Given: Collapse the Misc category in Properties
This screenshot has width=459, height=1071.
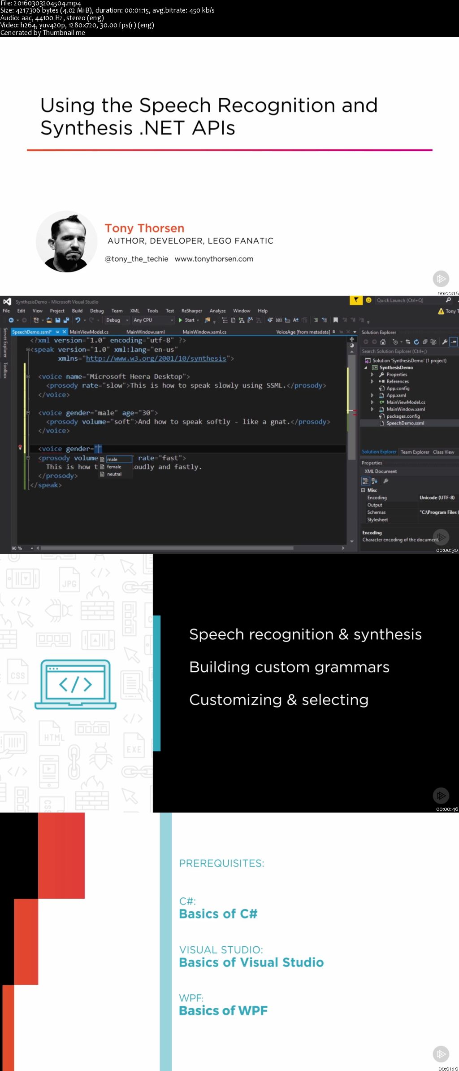Looking at the screenshot, I should [364, 490].
